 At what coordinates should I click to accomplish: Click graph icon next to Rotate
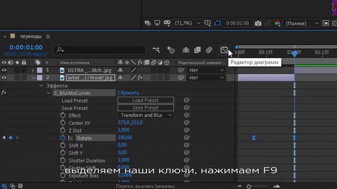[71, 138]
